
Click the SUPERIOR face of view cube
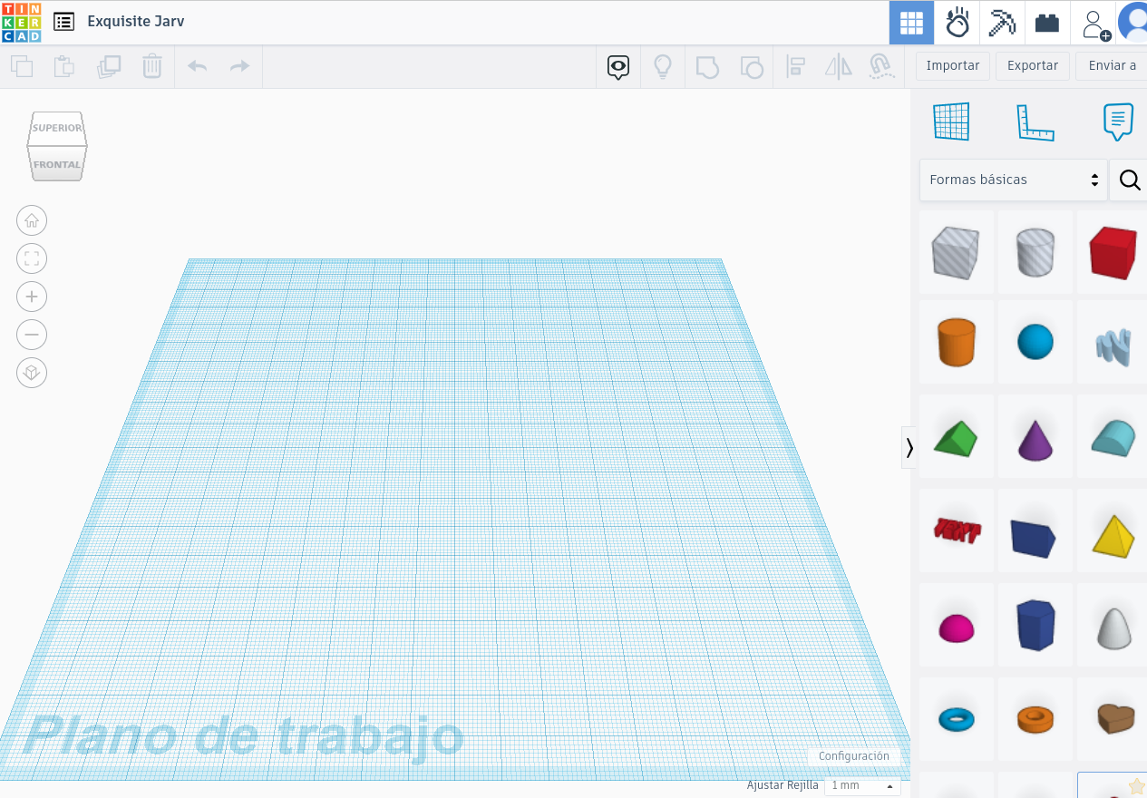(x=57, y=128)
